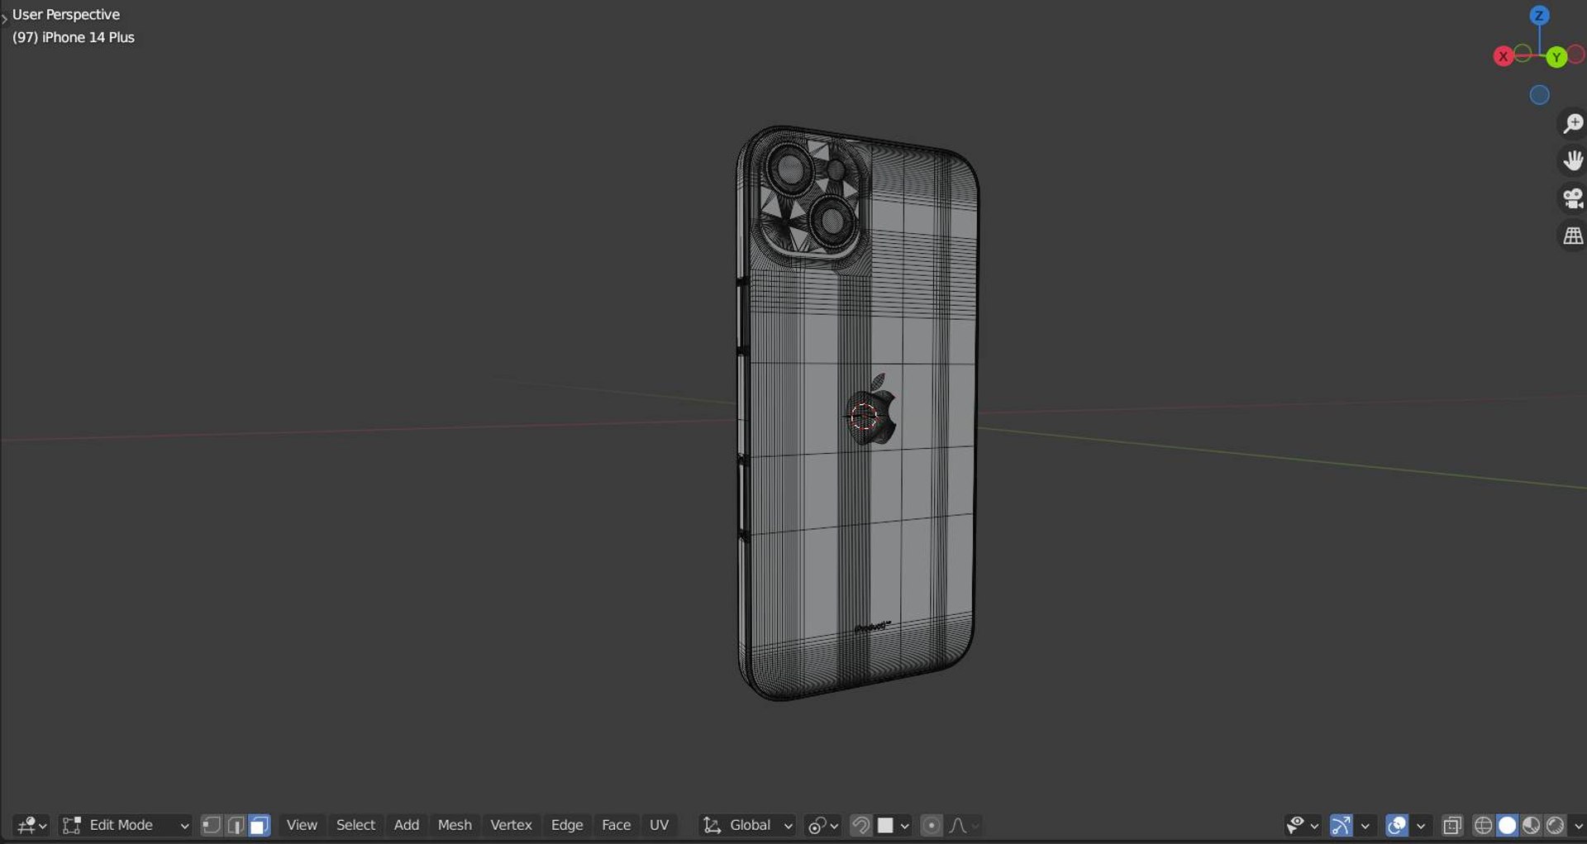Switch to rendered viewport shading

[1556, 825]
